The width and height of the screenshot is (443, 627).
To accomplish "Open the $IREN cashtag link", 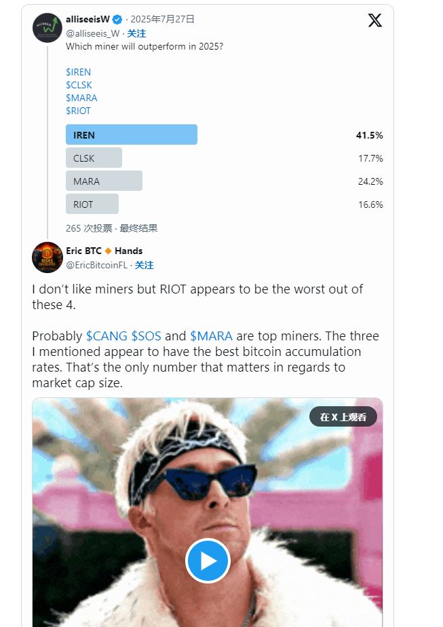I will tap(78, 72).
